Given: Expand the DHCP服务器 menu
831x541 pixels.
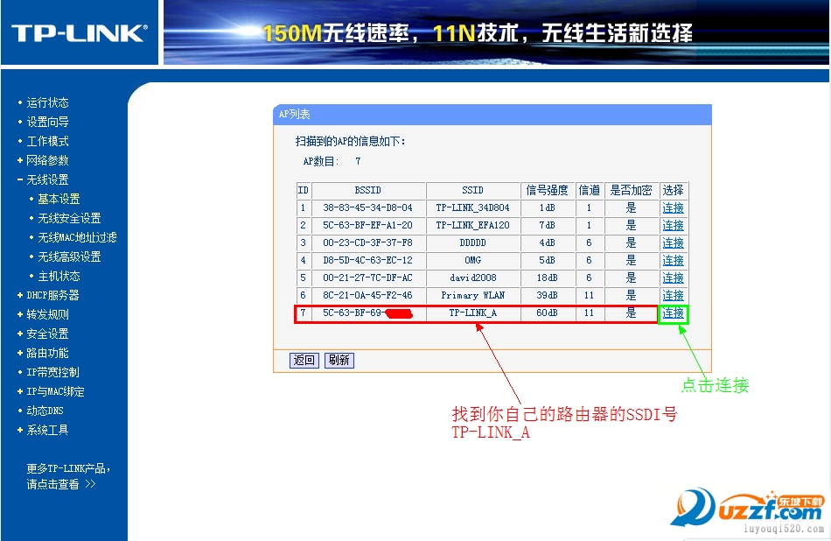Looking at the screenshot, I should point(52,295).
